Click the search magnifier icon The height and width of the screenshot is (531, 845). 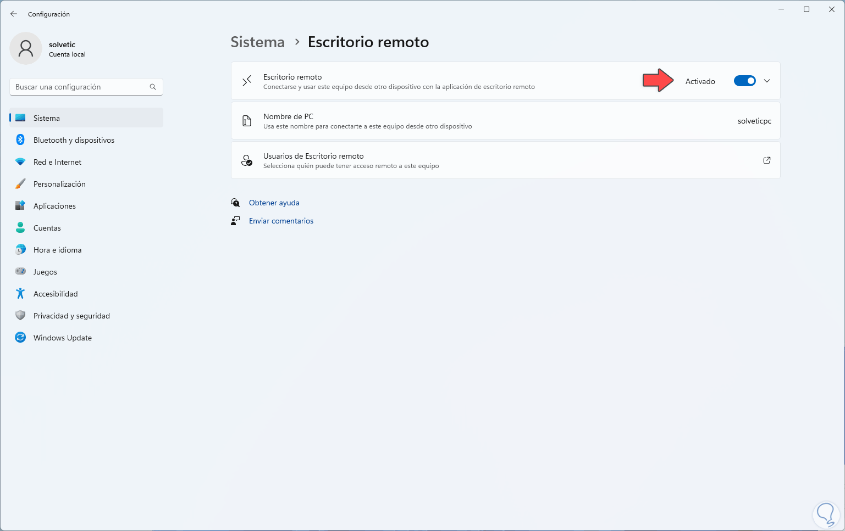[153, 87]
